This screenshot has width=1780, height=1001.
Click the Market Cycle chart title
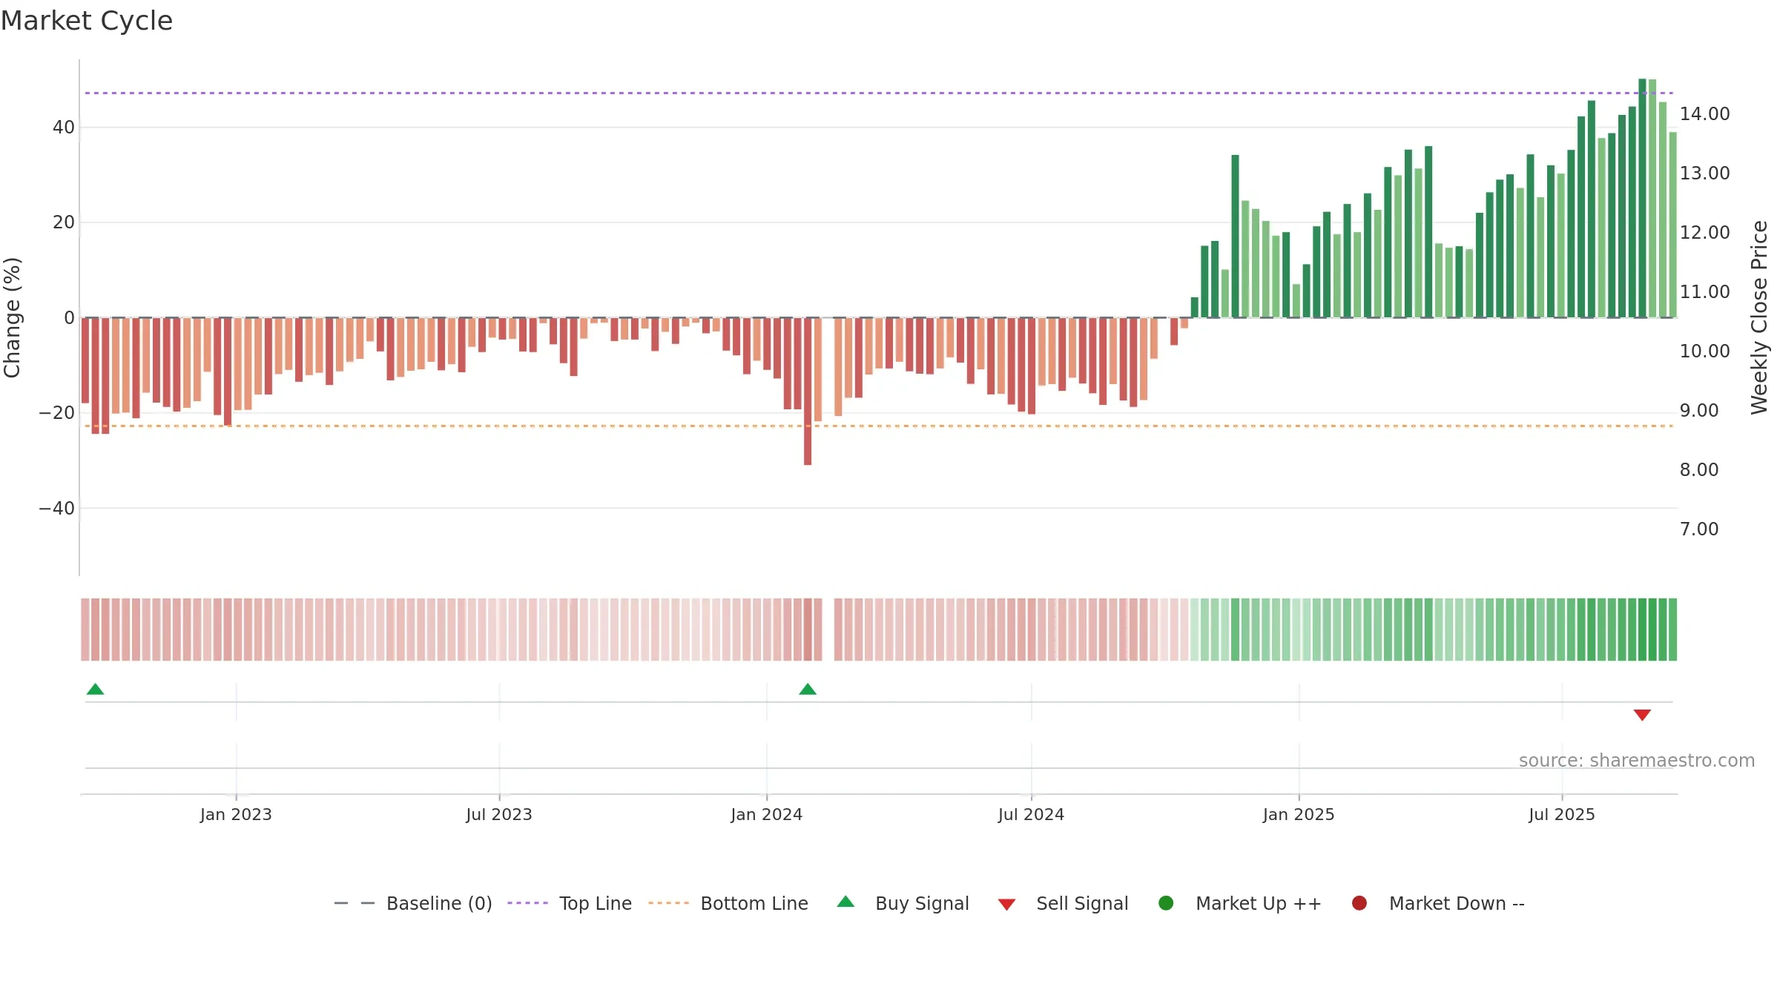tap(87, 21)
